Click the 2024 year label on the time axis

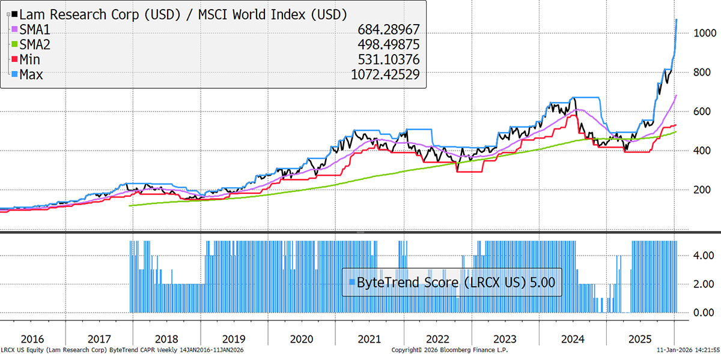coord(573,339)
